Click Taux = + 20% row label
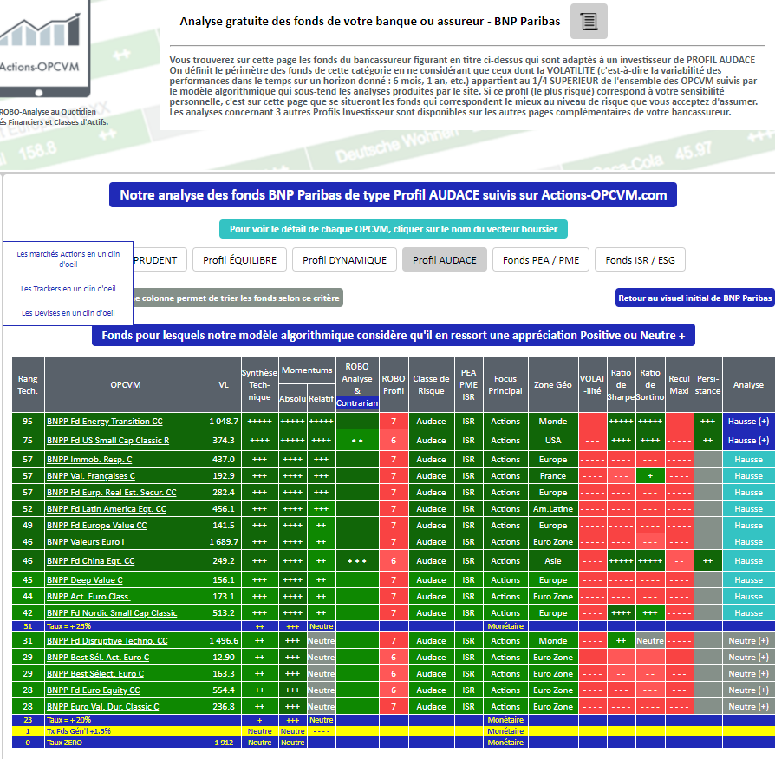Screen dimensions: 775x759 tap(68, 720)
